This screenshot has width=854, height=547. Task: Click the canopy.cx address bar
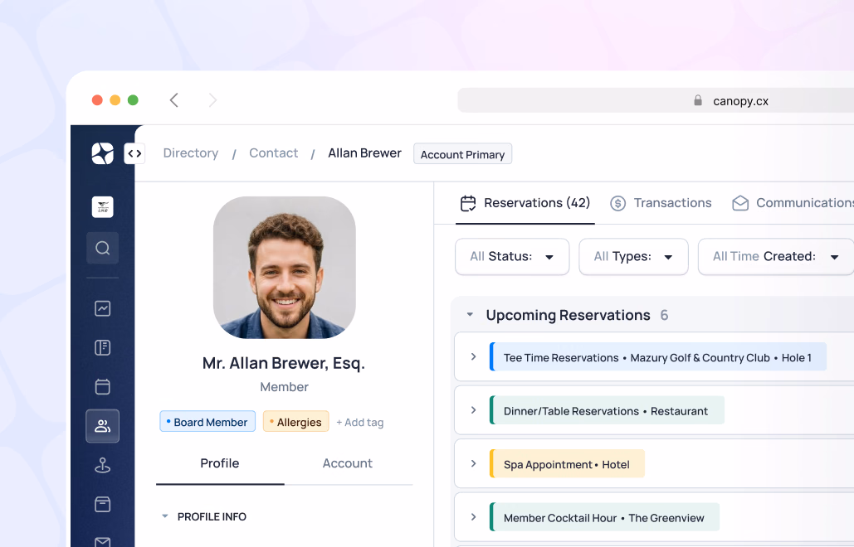tap(656, 100)
